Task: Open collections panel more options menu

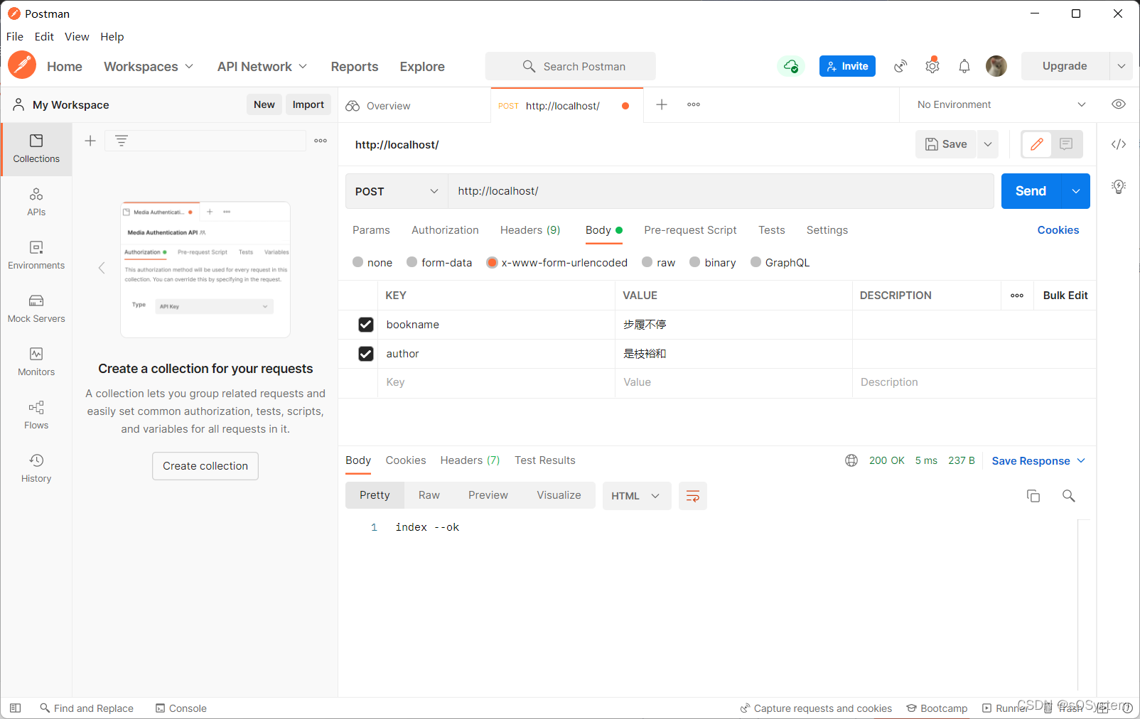Action: pos(321,141)
